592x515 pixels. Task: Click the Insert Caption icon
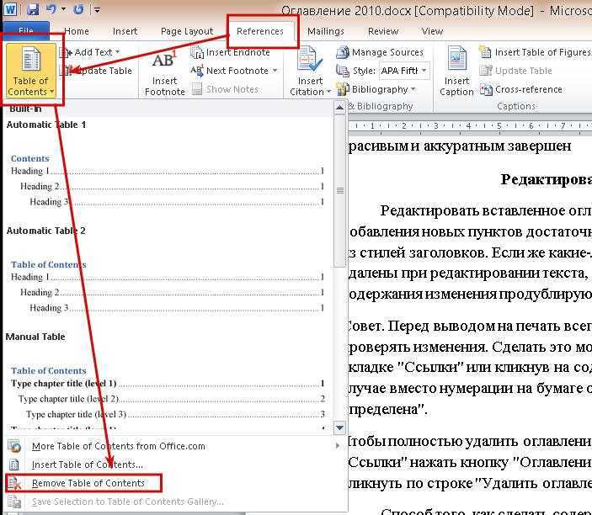456,59
